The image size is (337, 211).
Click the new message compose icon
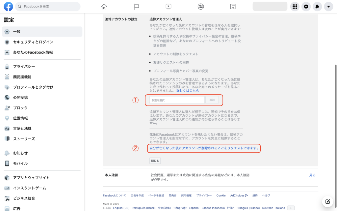pyautogui.click(x=327, y=201)
